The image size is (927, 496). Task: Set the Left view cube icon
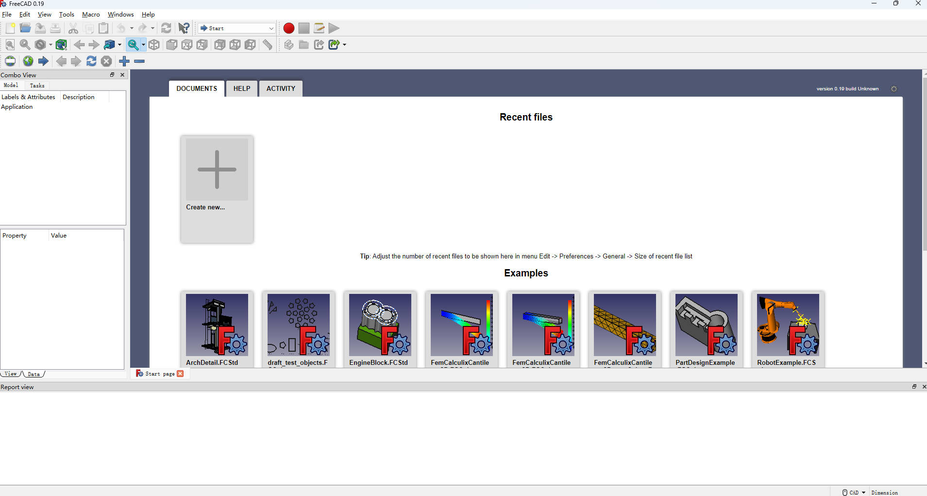pyautogui.click(x=250, y=45)
